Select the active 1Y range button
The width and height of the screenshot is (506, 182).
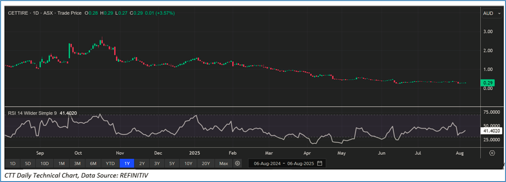click(x=127, y=163)
